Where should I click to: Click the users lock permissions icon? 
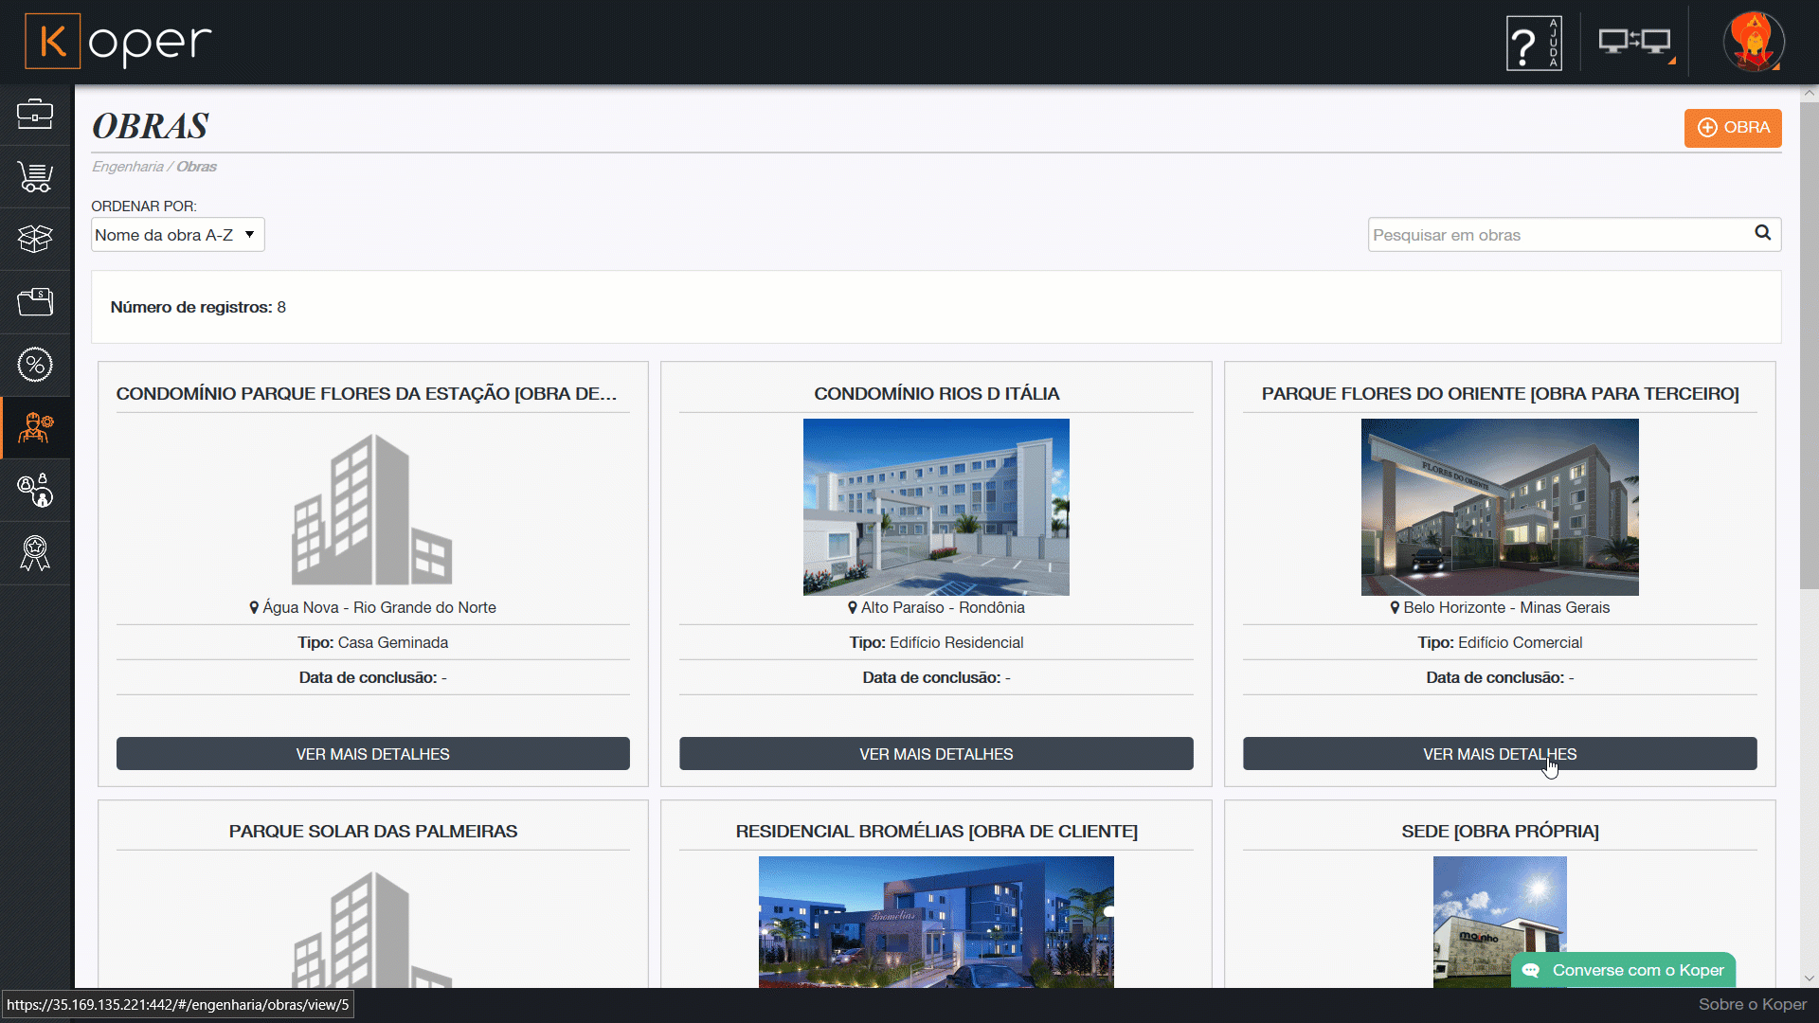pos(35,491)
